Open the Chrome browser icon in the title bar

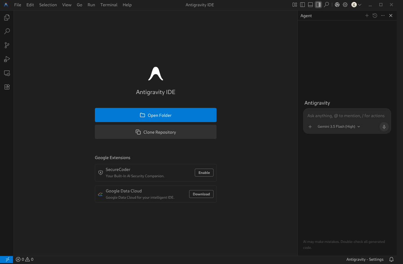(337, 5)
